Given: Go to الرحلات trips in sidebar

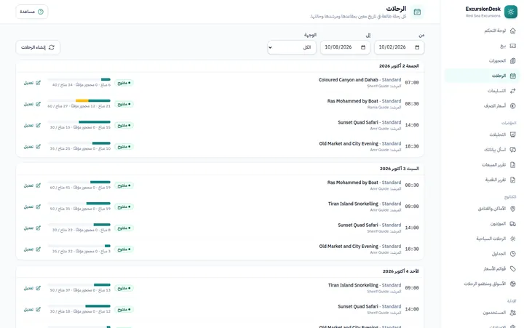Looking at the screenshot, I should [483, 76].
